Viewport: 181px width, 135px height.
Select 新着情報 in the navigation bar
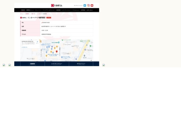(x=58, y=10)
